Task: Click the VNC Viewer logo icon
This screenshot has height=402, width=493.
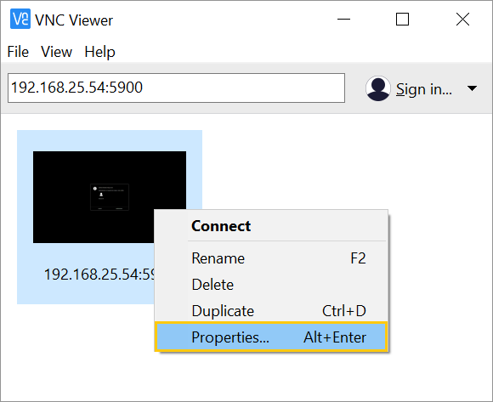Action: 20,19
